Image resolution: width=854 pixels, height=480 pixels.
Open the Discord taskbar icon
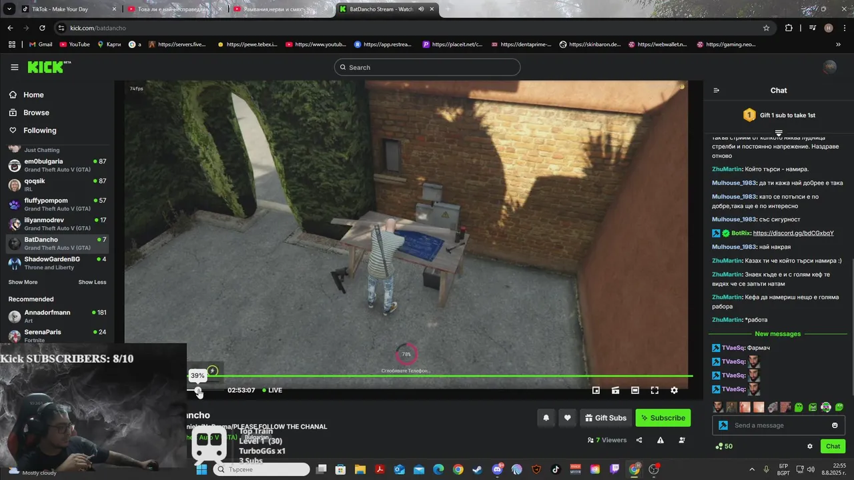pos(497,469)
